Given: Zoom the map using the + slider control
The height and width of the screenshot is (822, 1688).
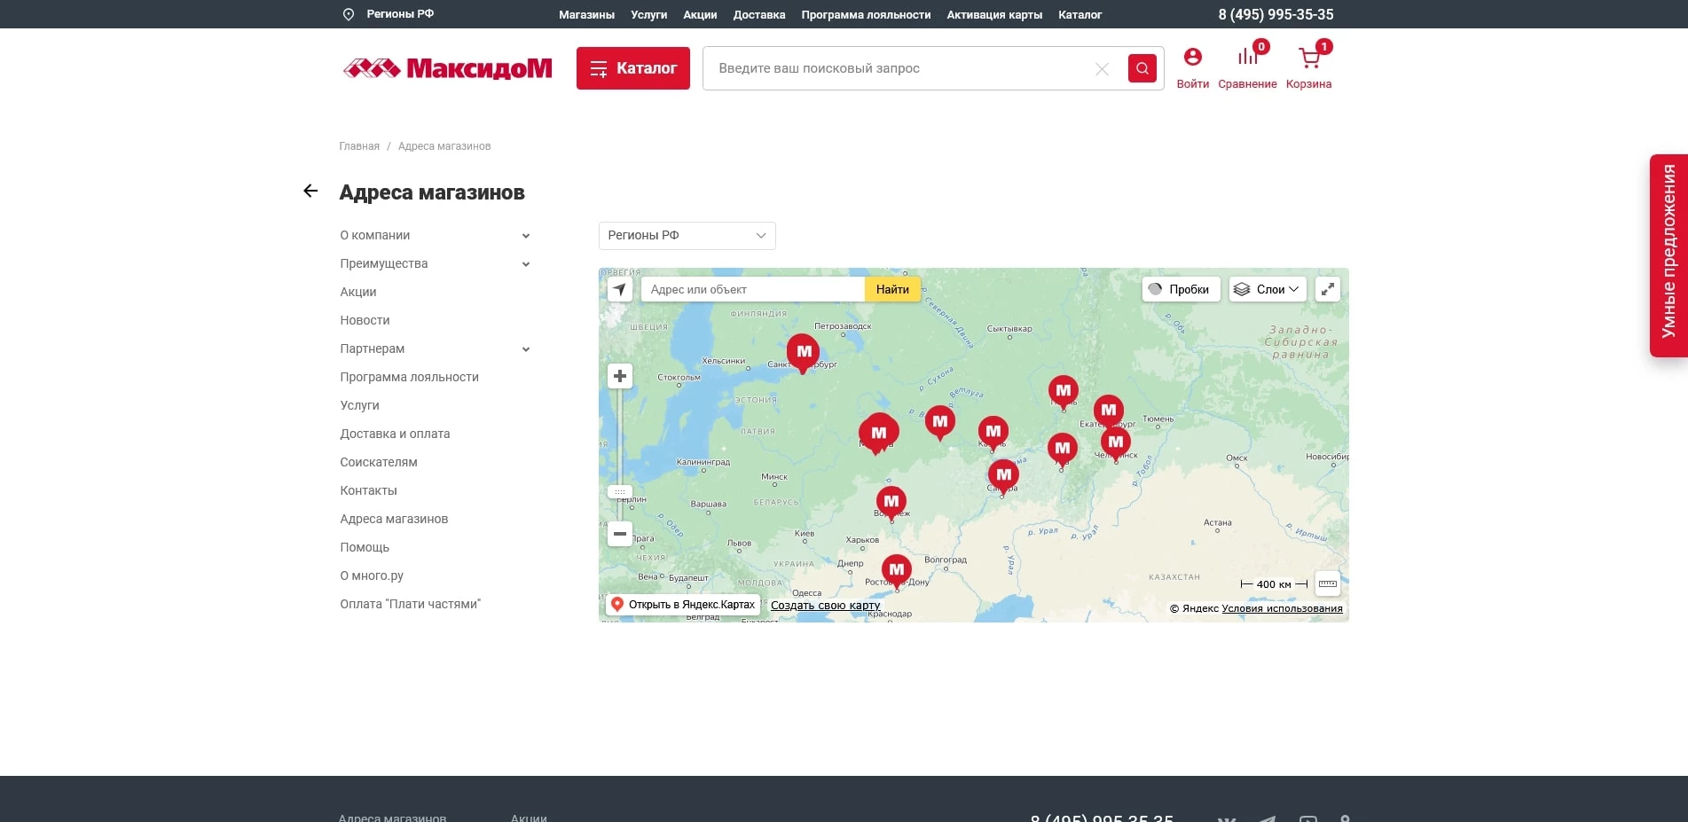Looking at the screenshot, I should pyautogui.click(x=619, y=375).
